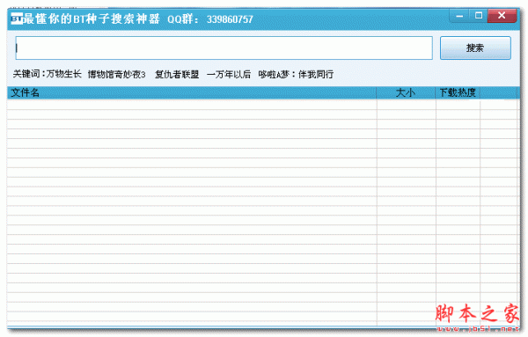Minimize the BT search window
This screenshot has height=337, width=528.
459,16
